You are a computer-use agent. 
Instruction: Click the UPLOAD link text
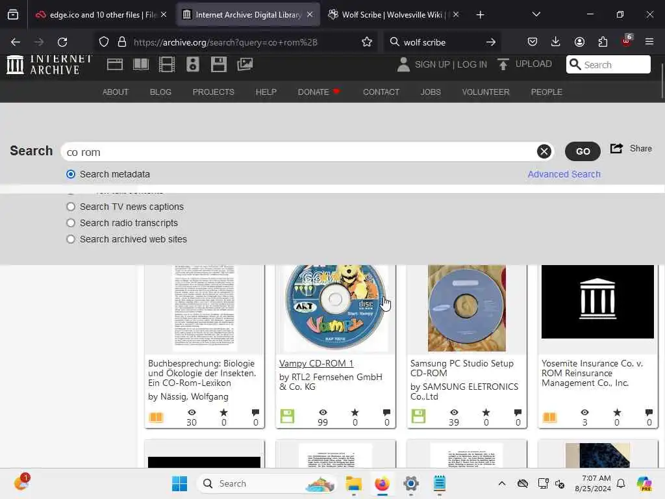click(533, 64)
